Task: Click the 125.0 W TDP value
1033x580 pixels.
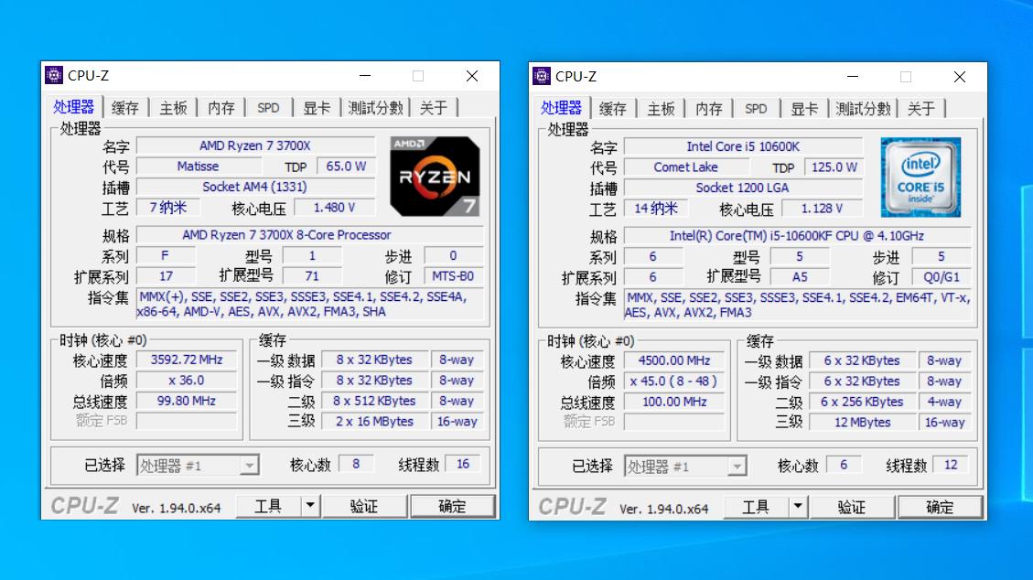Action: click(834, 167)
